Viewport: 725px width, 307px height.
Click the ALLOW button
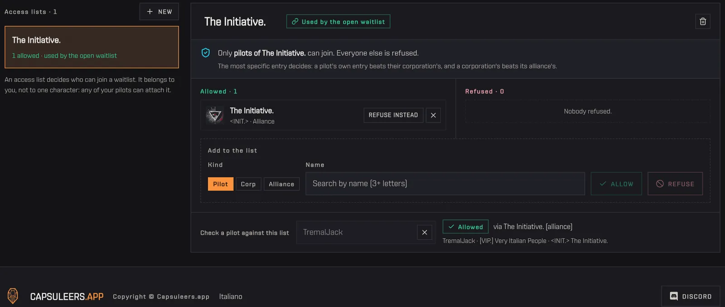point(616,184)
